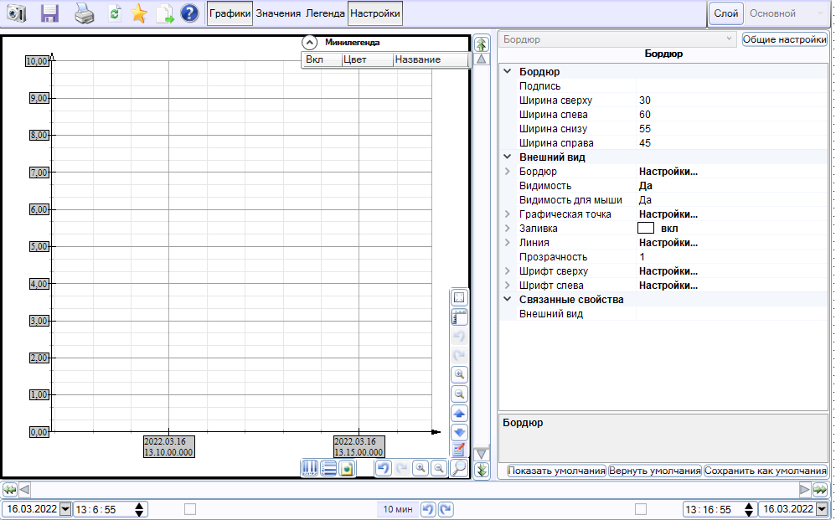
Task: Jump to the start with the green double left arrow
Action: (x=9, y=489)
